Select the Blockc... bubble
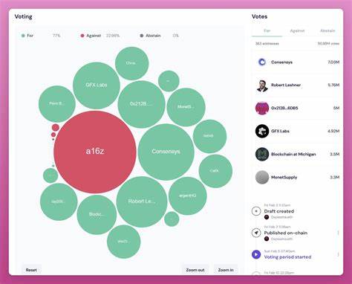The image size is (352, 284). tap(97, 215)
